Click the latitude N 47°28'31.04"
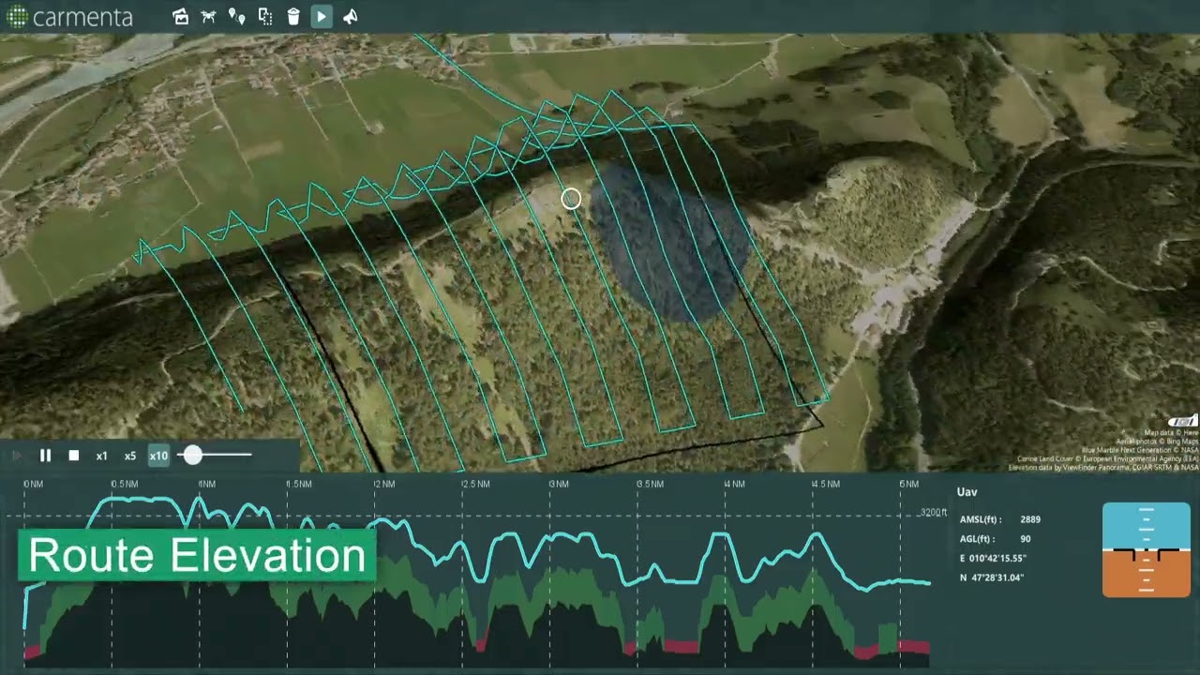 (x=991, y=578)
